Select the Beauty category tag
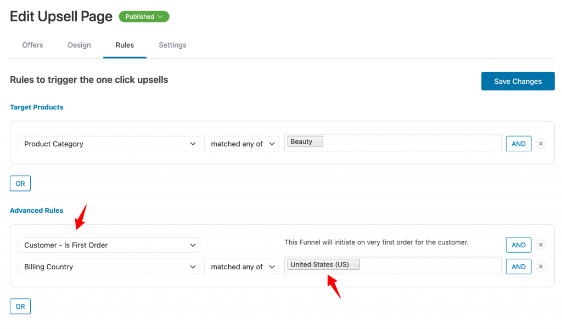 [305, 141]
